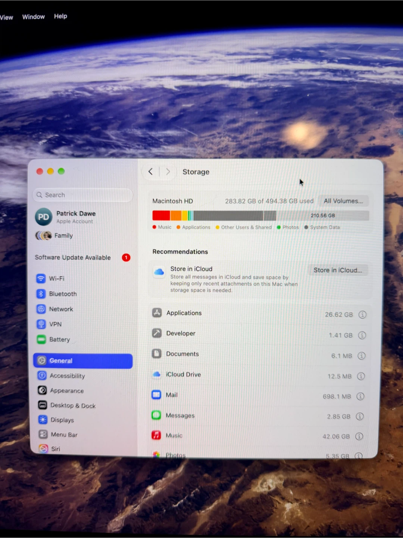Open the Network globe icon
This screenshot has width=403, height=538.
(41, 309)
